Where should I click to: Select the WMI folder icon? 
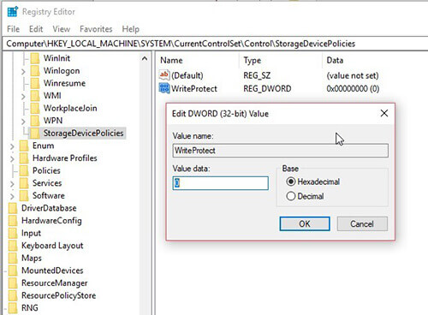[x=35, y=96]
